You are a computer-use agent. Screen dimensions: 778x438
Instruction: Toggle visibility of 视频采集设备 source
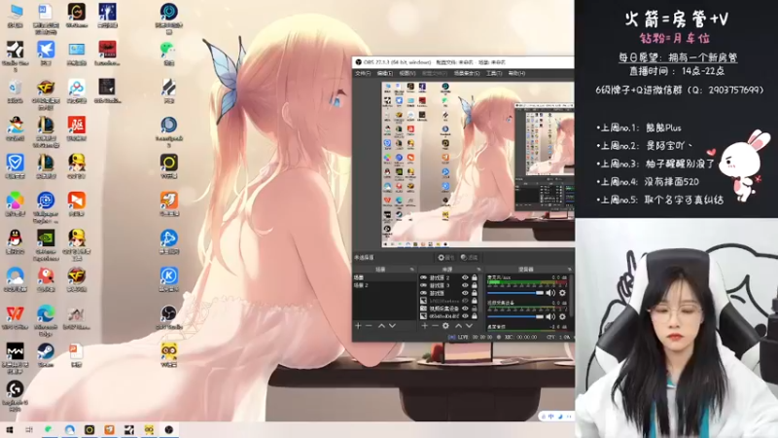pos(465,309)
